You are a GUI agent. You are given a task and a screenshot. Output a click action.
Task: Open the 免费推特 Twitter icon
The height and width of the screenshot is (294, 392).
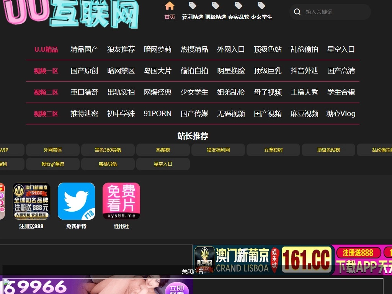click(76, 201)
